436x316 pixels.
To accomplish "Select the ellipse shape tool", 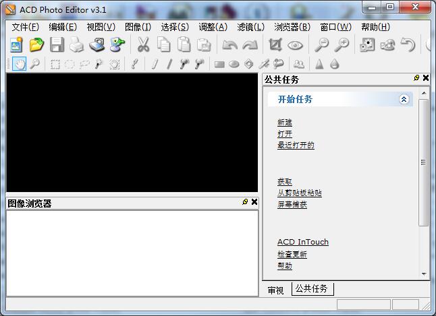I will 234,65.
